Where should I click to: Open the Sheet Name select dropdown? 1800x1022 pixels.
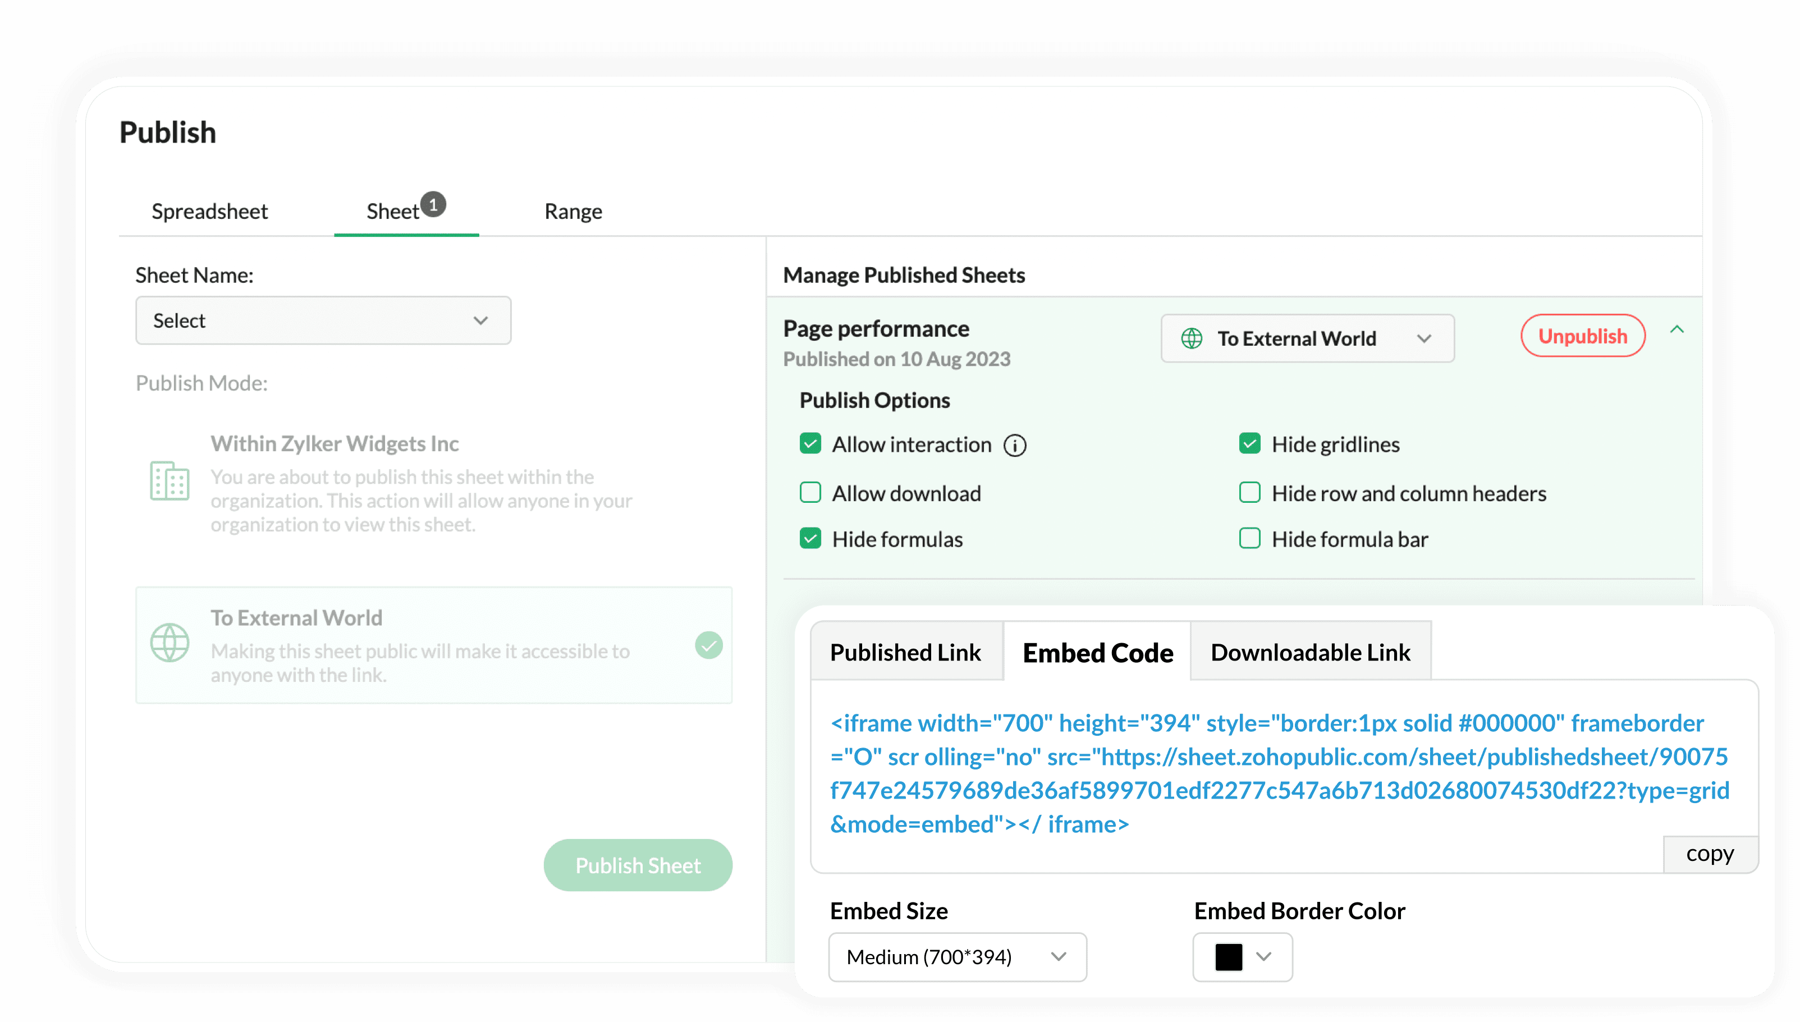(323, 321)
